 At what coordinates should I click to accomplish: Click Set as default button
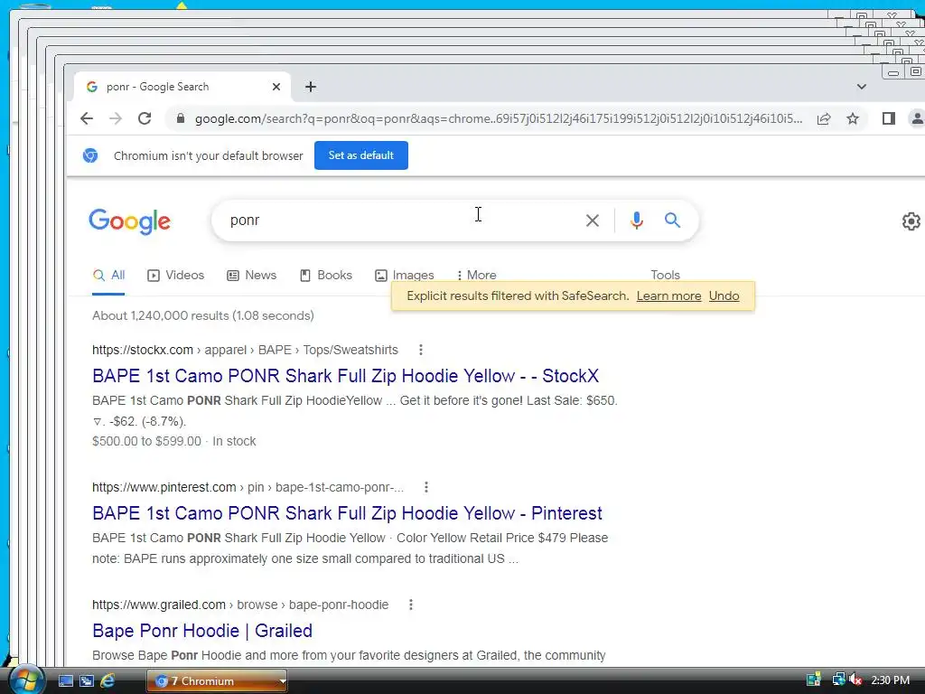coord(361,155)
